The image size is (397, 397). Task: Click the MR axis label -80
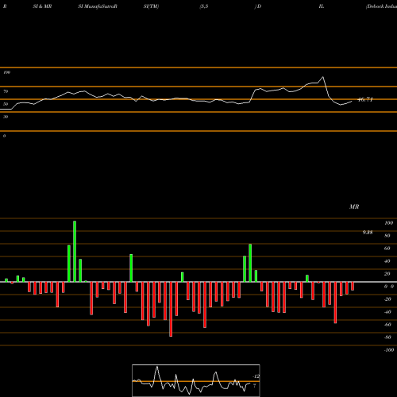pyautogui.click(x=387, y=337)
